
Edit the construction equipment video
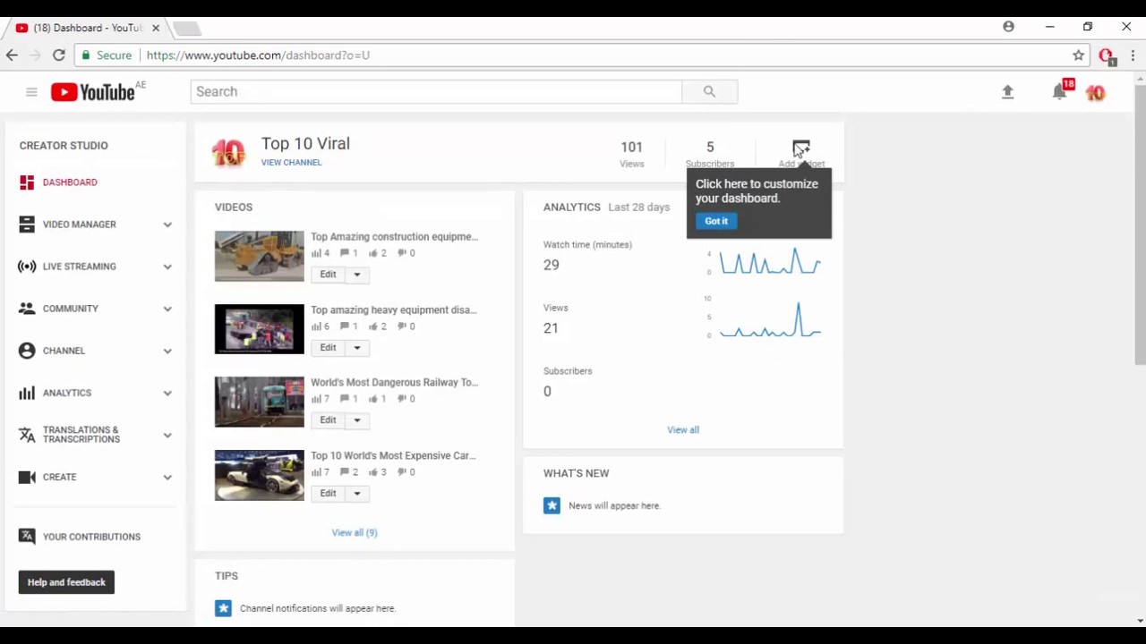[x=328, y=275]
